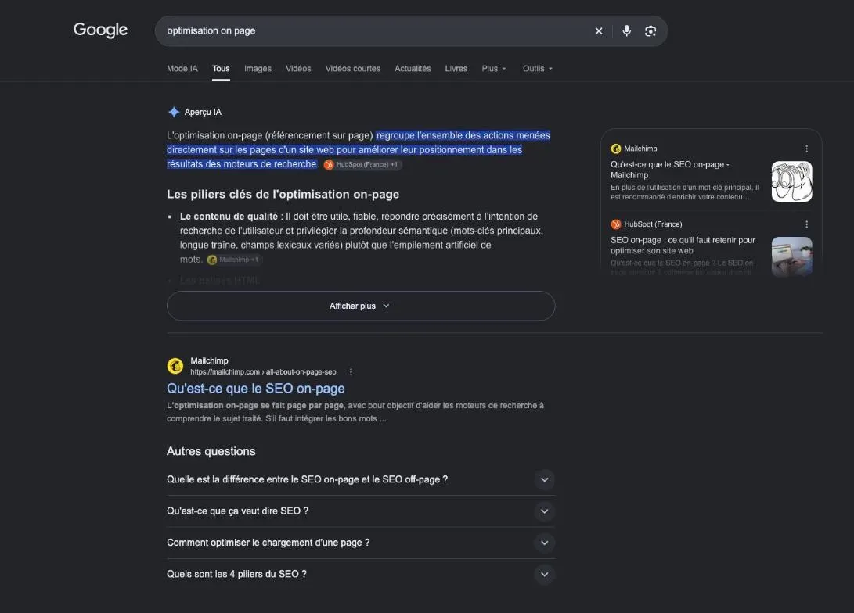Screen dimensions: 854x613
Task: Click the Mailchimp site name above the result
Action: click(x=209, y=360)
